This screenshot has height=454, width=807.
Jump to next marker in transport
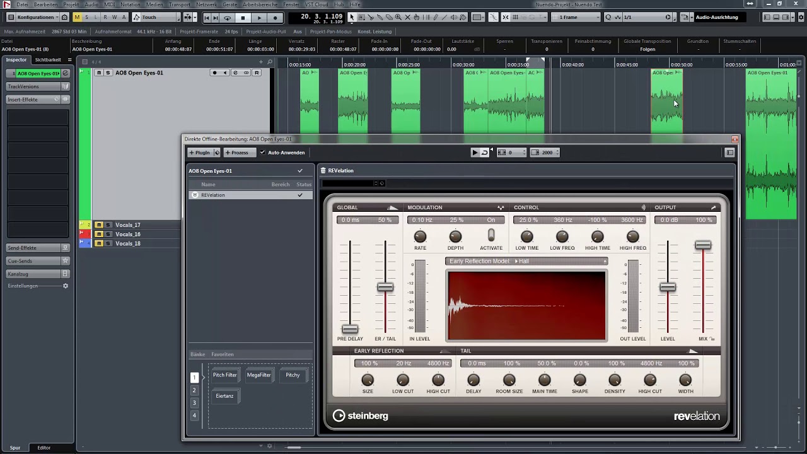click(216, 18)
